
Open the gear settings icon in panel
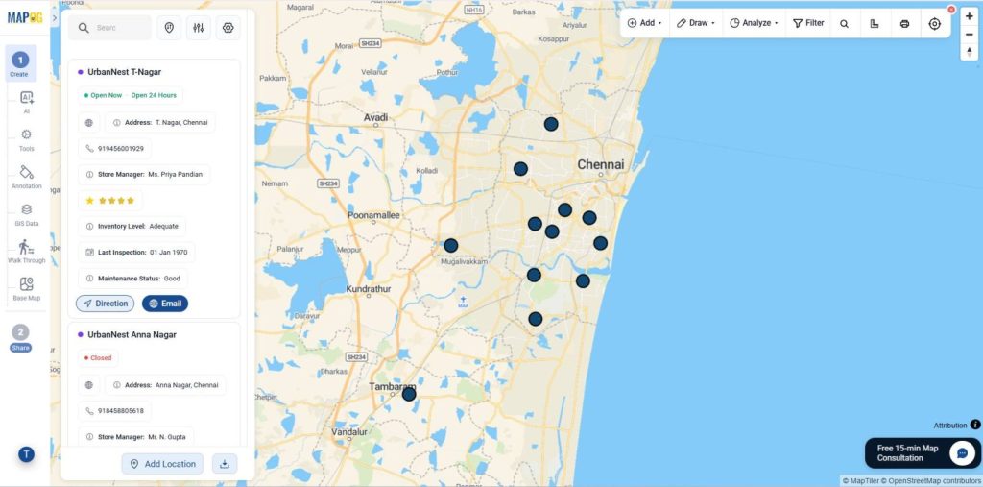click(x=228, y=28)
